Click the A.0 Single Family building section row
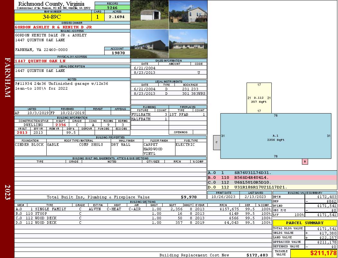 point(143,209)
